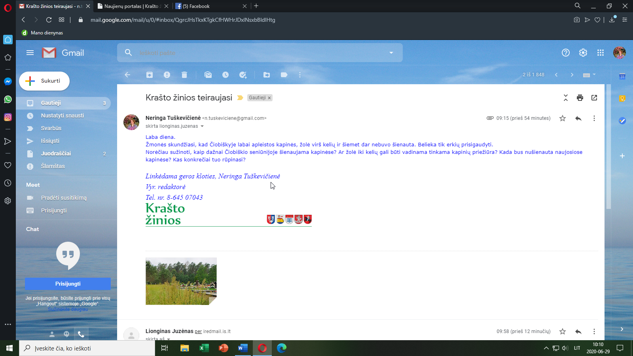Mark the email as unread
633x356 pixels.
pyautogui.click(x=208, y=75)
